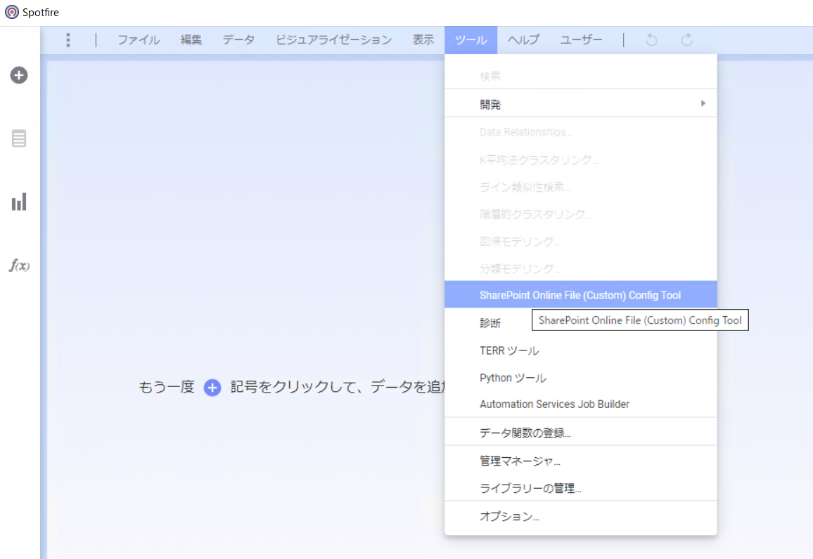The image size is (813, 559).
Task: Click the disabled ライン類似性検索... entry
Action: [581, 187]
